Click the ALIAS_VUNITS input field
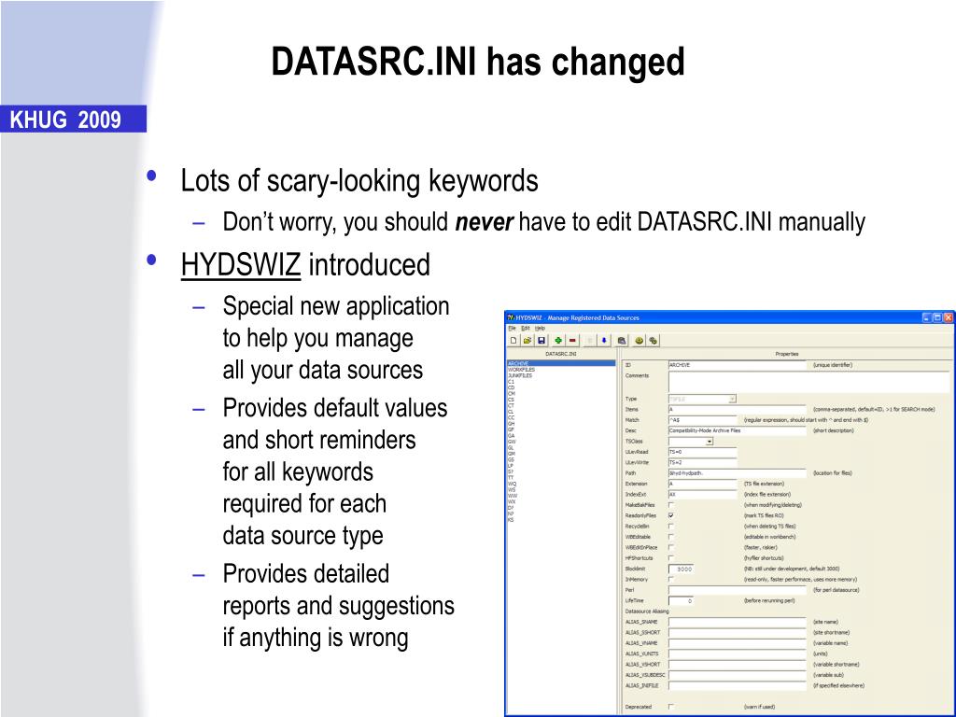 click(x=738, y=654)
